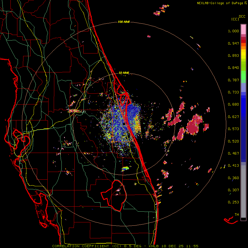The height and width of the screenshot is (248, 248).
Task: Click the KMLB station identifier
Action: pos(153,246)
